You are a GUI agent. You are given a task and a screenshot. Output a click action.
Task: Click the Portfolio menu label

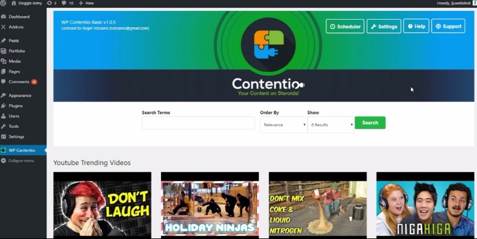17,51
